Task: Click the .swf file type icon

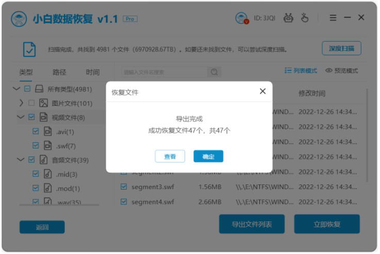Action: click(x=48, y=145)
